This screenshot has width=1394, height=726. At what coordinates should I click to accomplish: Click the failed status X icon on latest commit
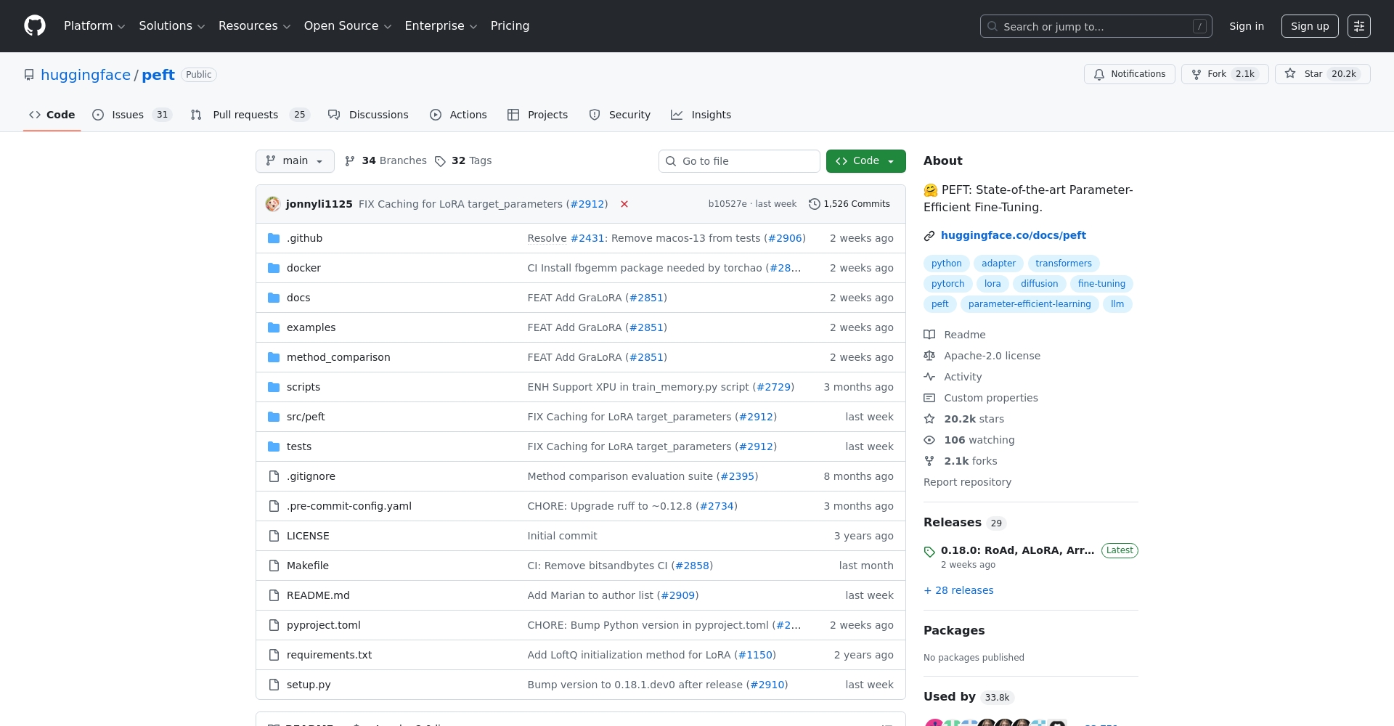coord(624,204)
